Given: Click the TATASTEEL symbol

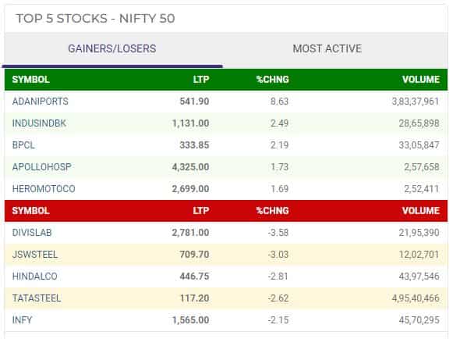Looking at the screenshot, I should point(37,298).
